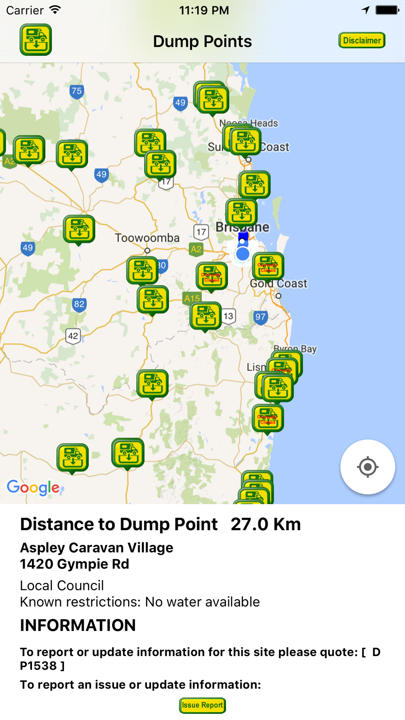This screenshot has width=405, height=720.
Task: Tap the Wi-Fi status icon
Action: coord(55,10)
